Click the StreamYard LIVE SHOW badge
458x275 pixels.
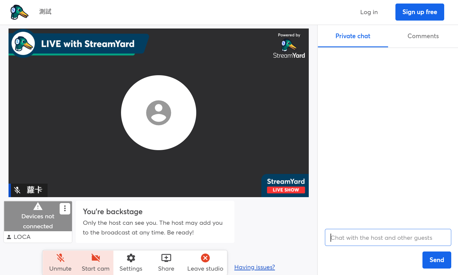pos(285,186)
